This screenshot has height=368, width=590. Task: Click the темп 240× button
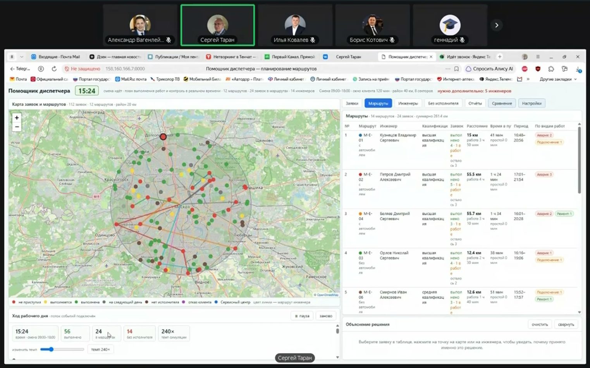(100, 349)
